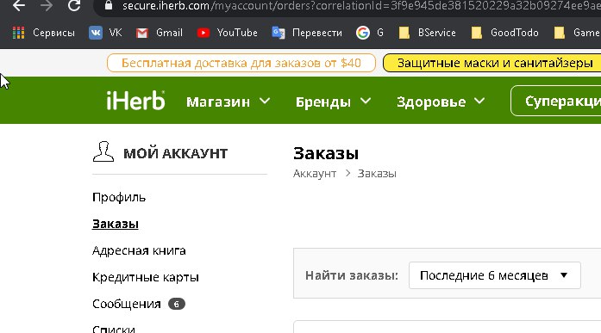
Task: Open the Сервисы apps grid bookmark
Action: point(43,33)
